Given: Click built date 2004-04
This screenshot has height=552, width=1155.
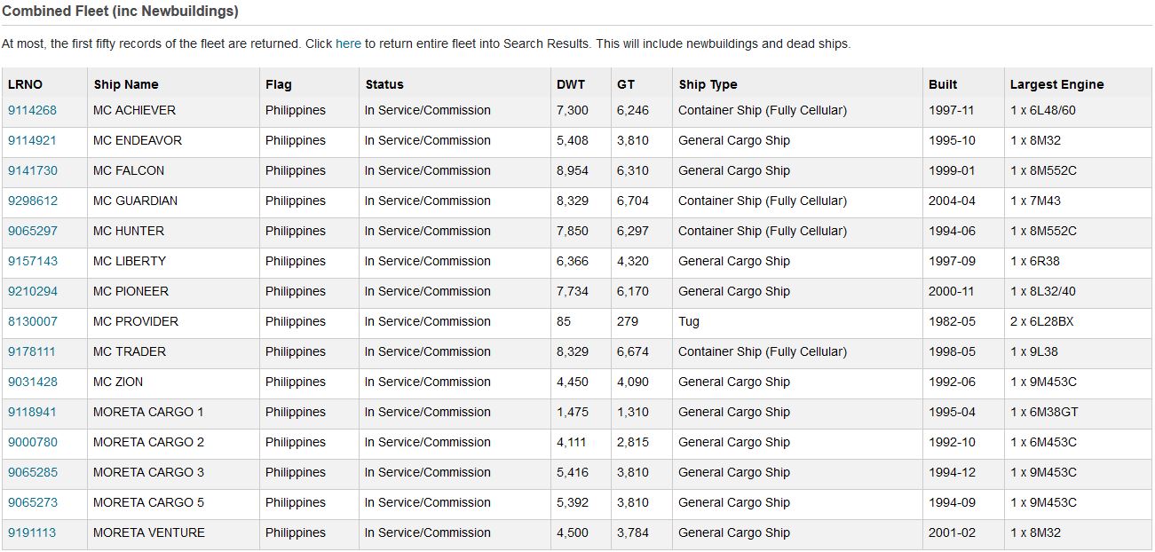Looking at the screenshot, I should pyautogui.click(x=952, y=201).
